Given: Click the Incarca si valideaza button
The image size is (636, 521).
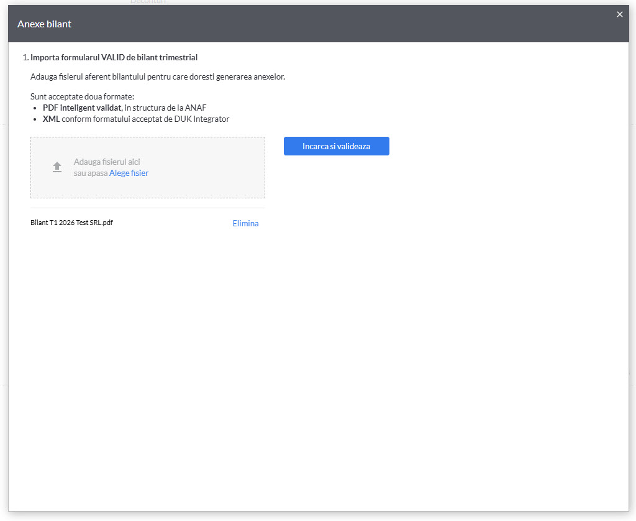Looking at the screenshot, I should pos(336,146).
